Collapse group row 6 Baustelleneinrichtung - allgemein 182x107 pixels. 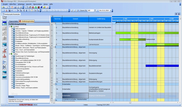point(54,47)
